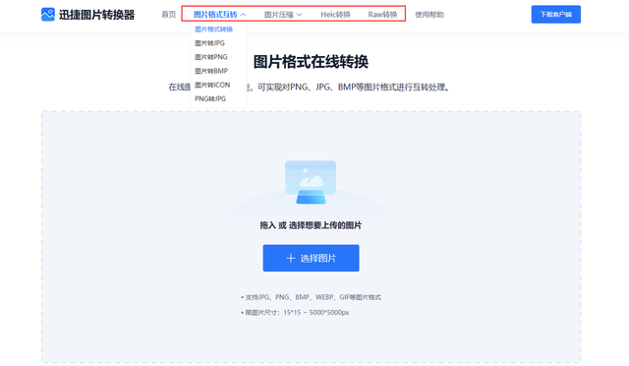The height and width of the screenshot is (366, 629).
Task: Click the 图片格式在线转换 heading
Action: pyautogui.click(x=311, y=62)
